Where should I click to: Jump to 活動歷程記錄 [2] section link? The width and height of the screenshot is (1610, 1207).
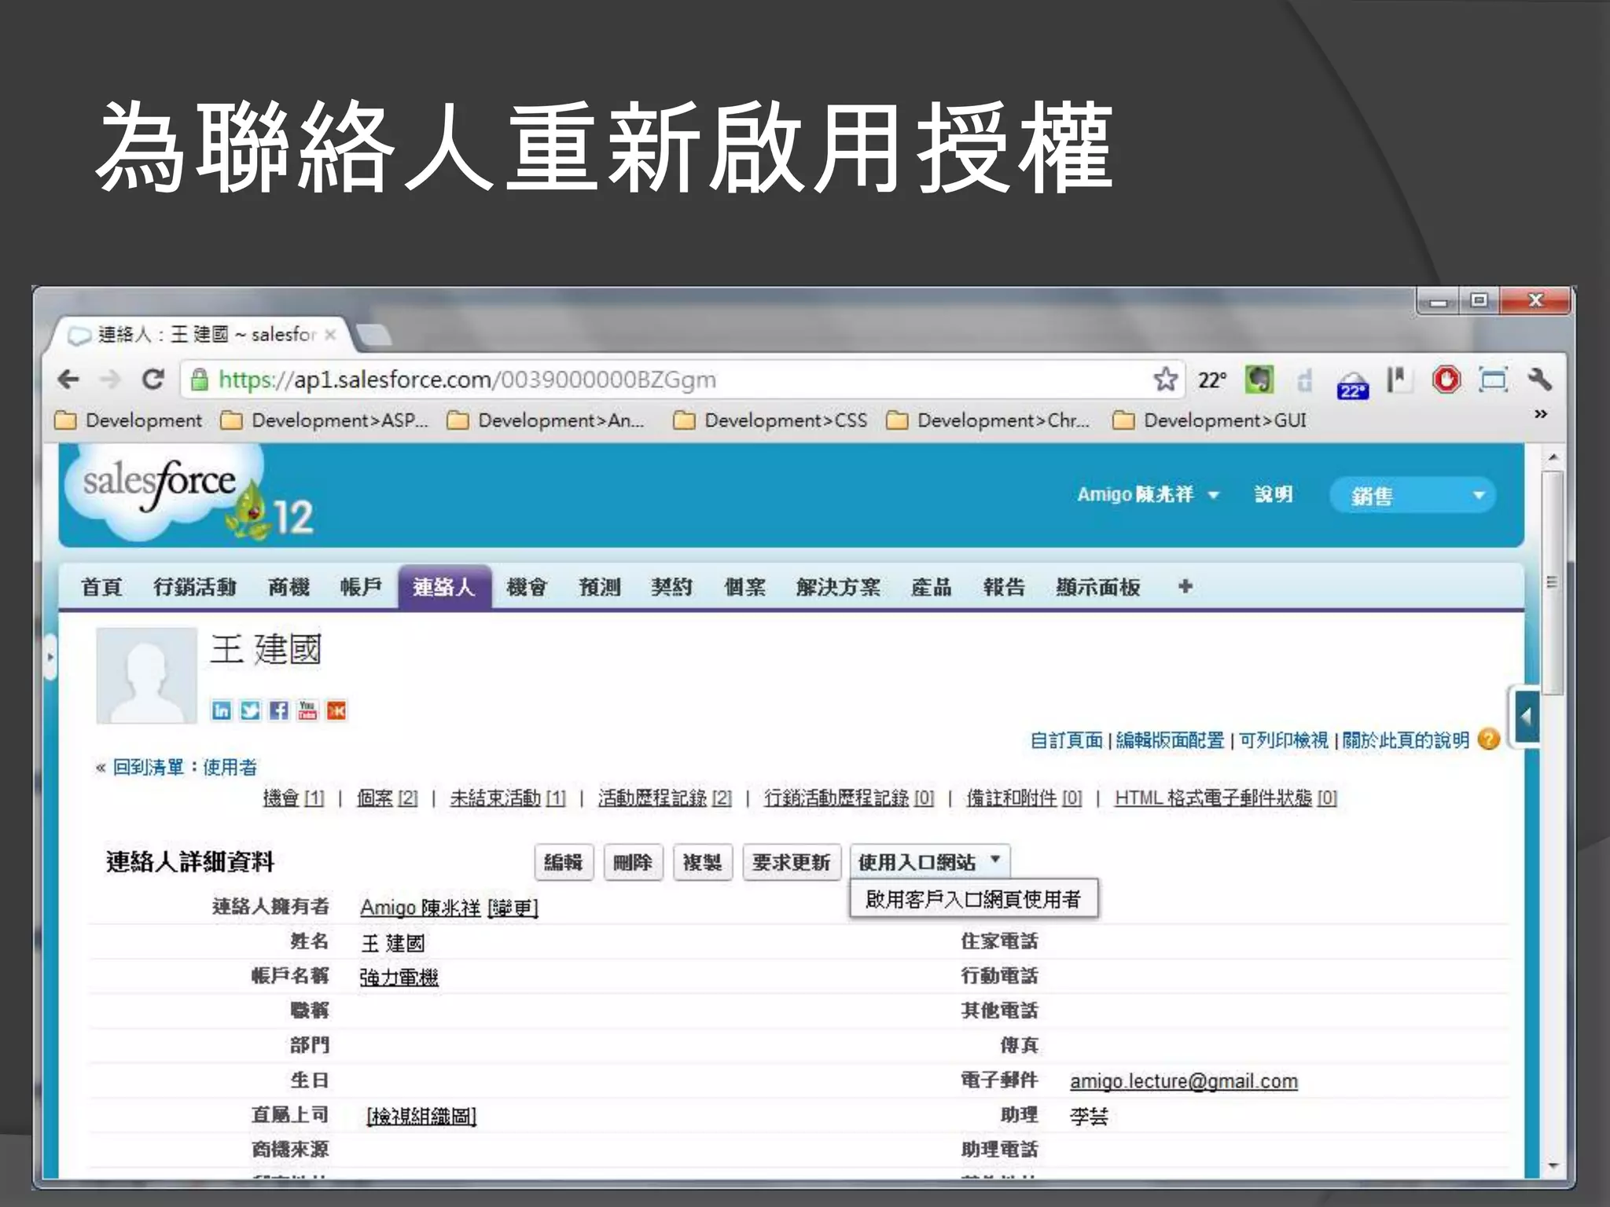point(664,798)
